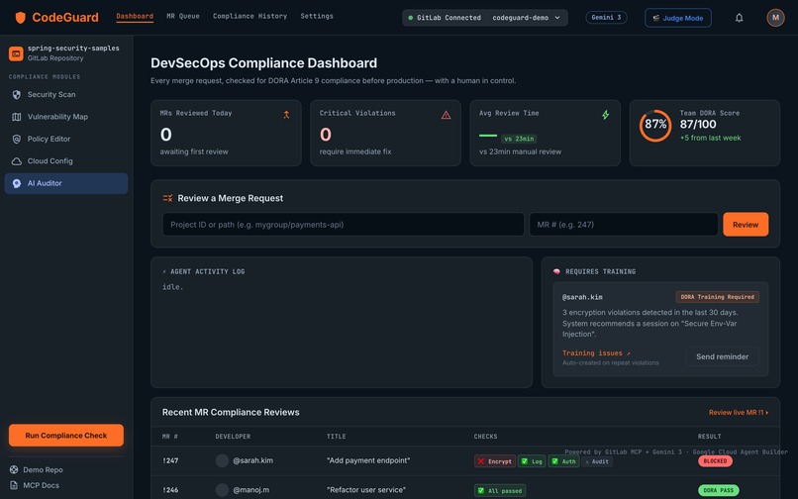Click the green GitLab Connected status dot
Viewport: 798px width, 499px height.
point(411,18)
